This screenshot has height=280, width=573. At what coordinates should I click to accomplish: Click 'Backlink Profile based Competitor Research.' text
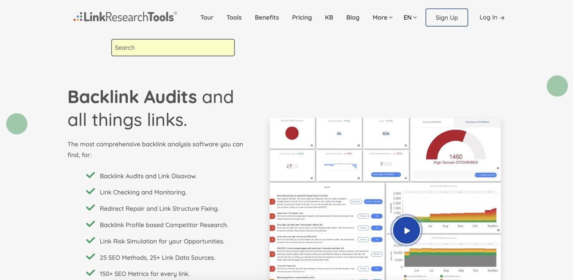pyautogui.click(x=164, y=225)
